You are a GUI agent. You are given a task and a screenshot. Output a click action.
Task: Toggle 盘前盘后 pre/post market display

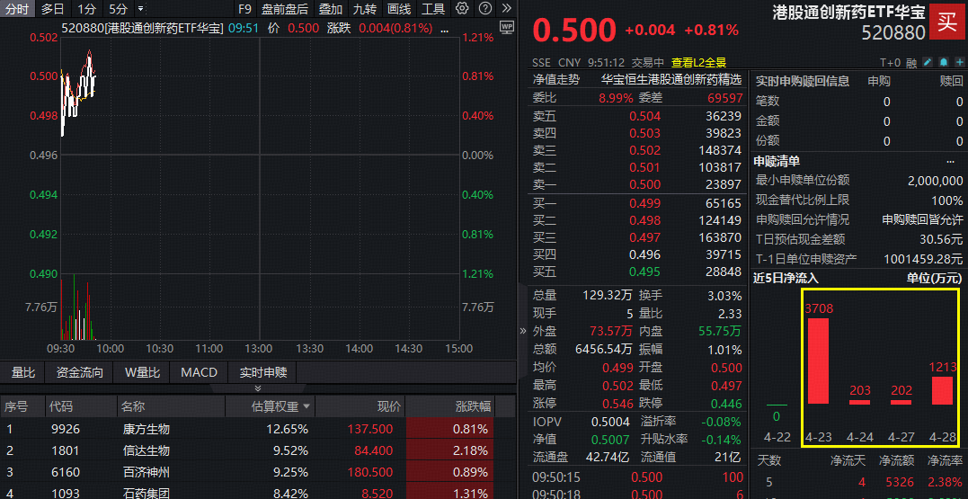point(284,9)
